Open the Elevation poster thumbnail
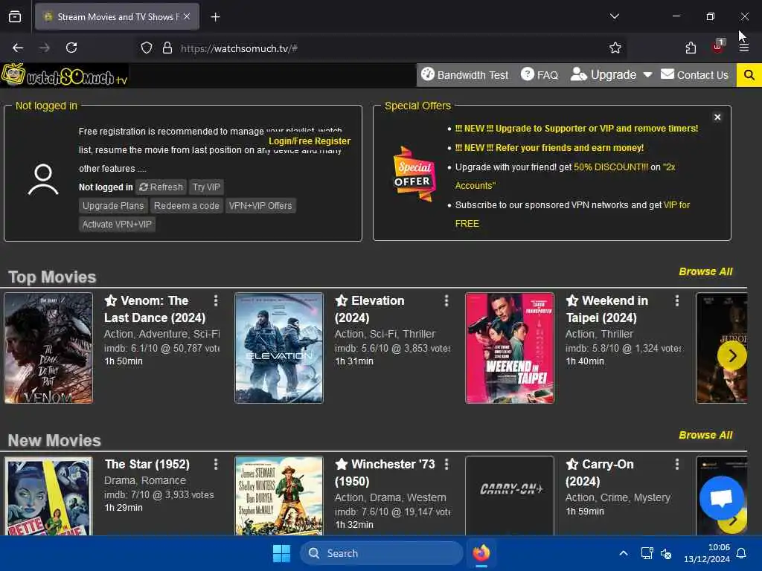 point(279,348)
